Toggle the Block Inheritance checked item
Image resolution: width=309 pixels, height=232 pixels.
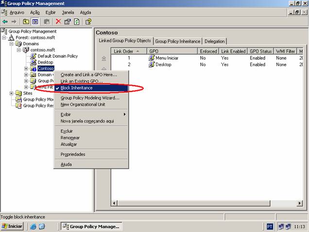pos(91,88)
